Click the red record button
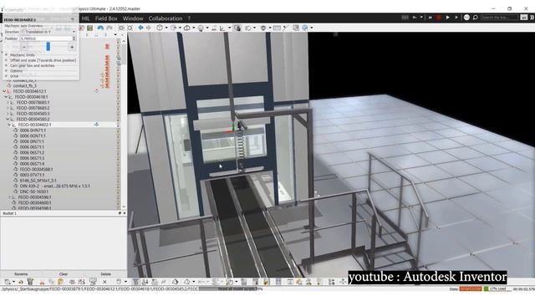535x301 pixels. tap(439, 18)
